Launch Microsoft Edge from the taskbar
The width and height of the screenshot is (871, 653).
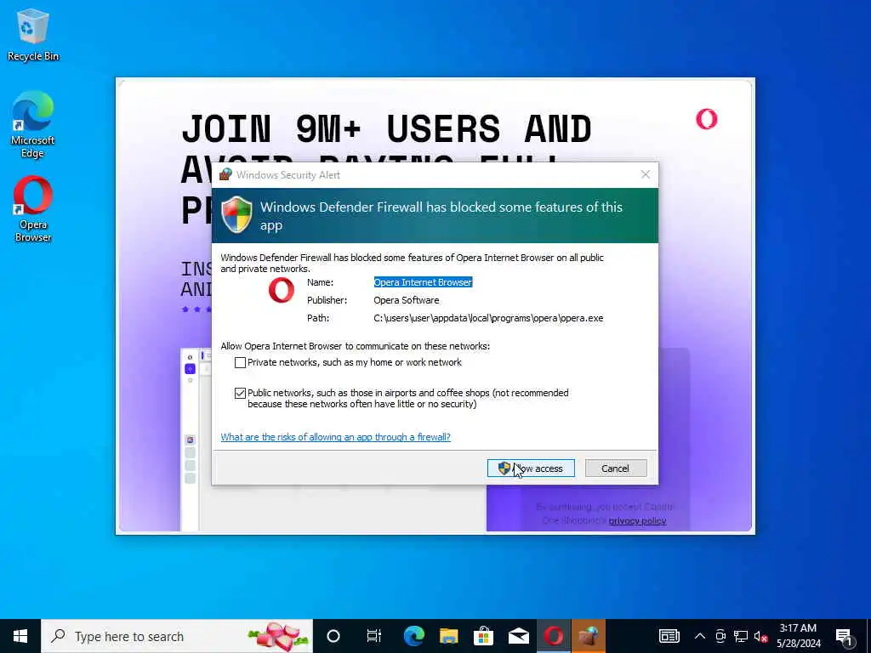414,636
